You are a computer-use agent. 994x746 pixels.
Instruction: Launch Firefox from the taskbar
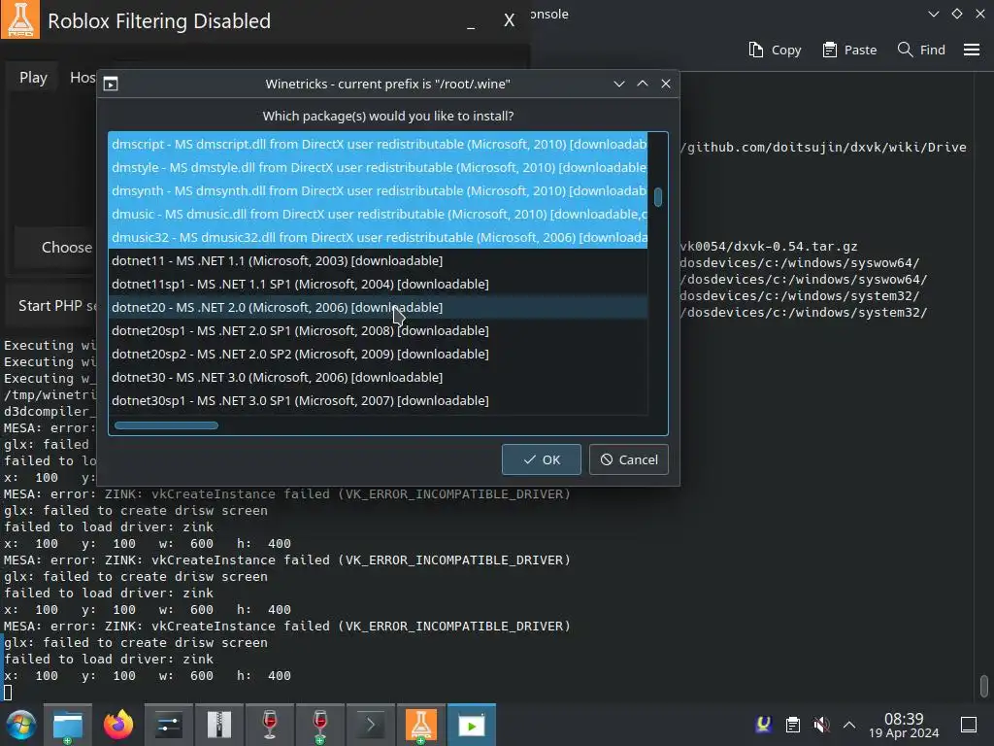118,725
